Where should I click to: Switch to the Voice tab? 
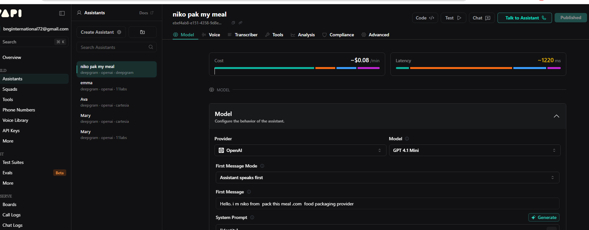211,35
